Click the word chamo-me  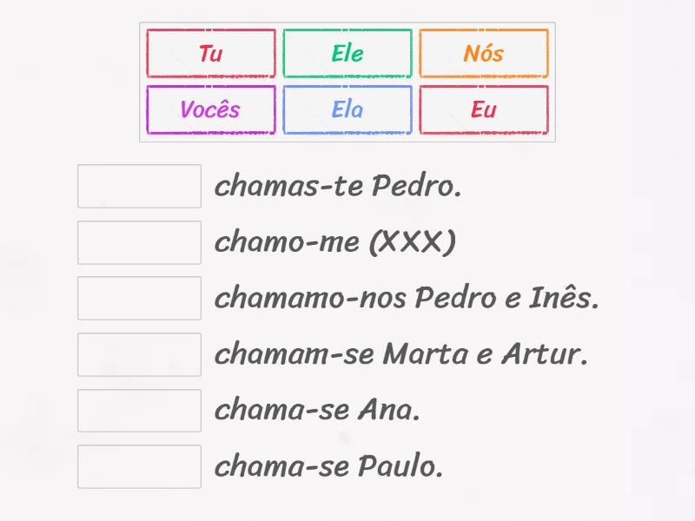(x=287, y=242)
